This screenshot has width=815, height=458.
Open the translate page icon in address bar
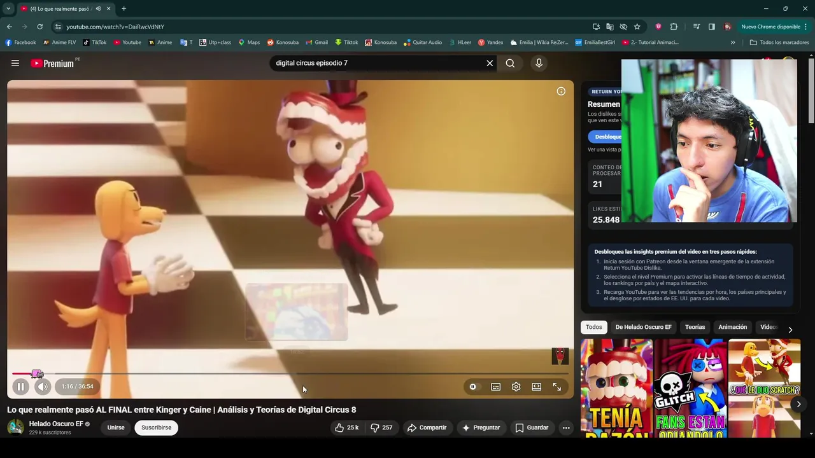[609, 27]
